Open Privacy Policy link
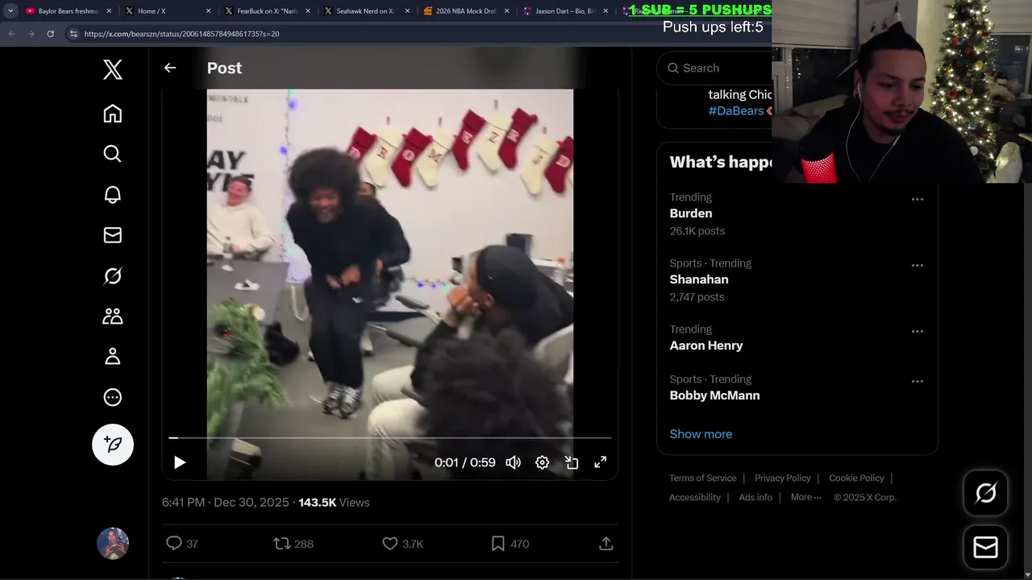Viewport: 1032px width, 580px height. [x=783, y=478]
